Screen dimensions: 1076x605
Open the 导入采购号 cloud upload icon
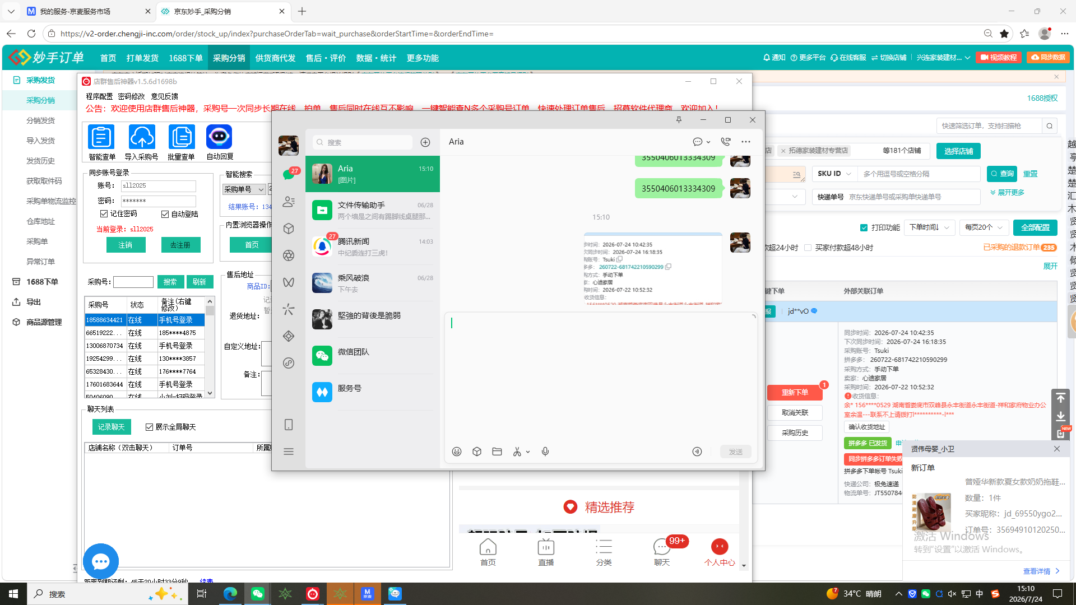(x=142, y=137)
